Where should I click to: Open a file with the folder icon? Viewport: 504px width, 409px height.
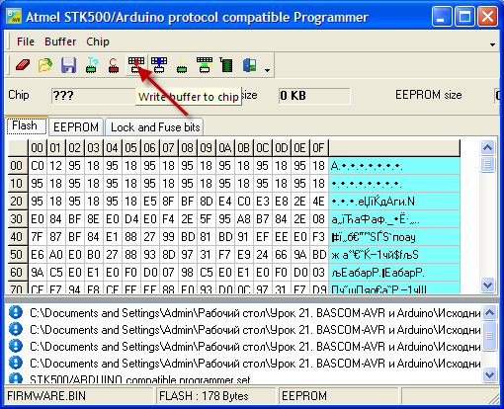45,65
